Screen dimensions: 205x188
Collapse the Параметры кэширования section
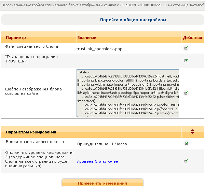[x=192, y=131]
